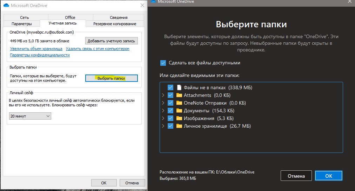Select the Документы (154,3 КБ) row text
The width and height of the screenshot is (355, 191).
point(209,111)
